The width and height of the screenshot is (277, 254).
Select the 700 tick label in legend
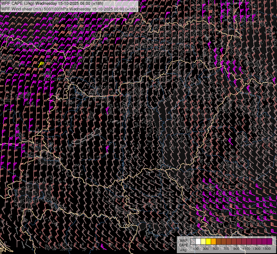pos(226,249)
